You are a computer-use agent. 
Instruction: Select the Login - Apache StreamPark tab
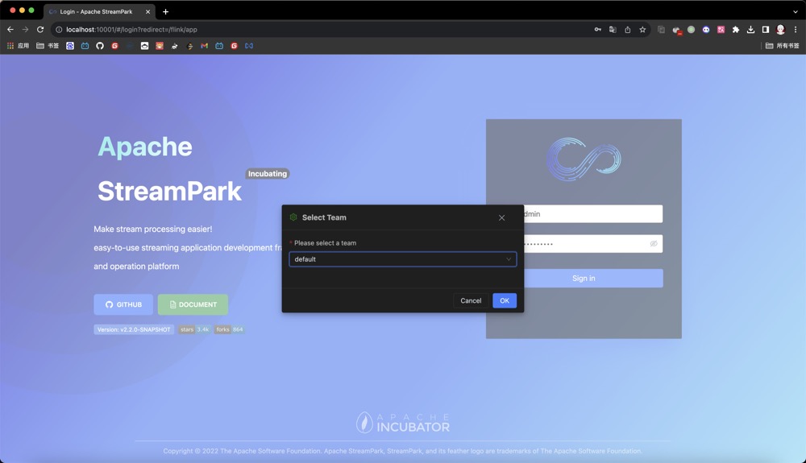96,11
